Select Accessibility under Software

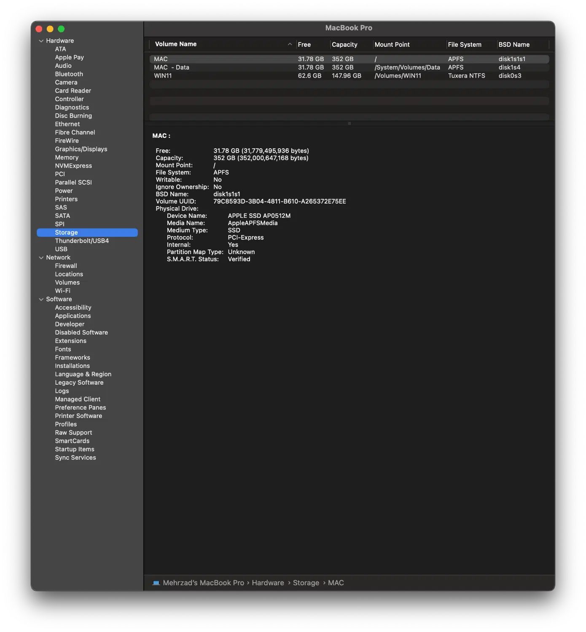pyautogui.click(x=73, y=308)
